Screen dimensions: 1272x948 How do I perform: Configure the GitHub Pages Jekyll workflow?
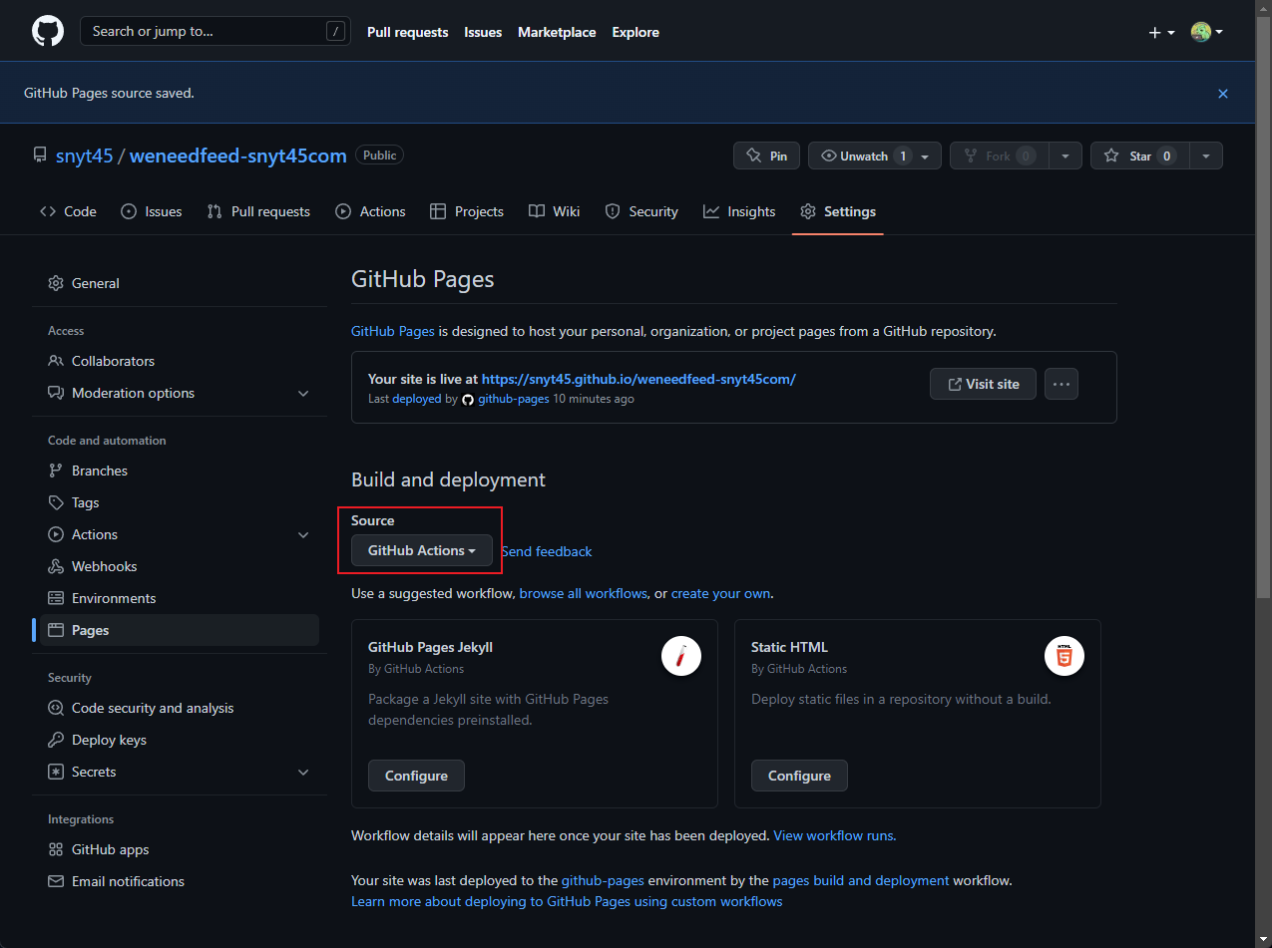pyautogui.click(x=416, y=776)
